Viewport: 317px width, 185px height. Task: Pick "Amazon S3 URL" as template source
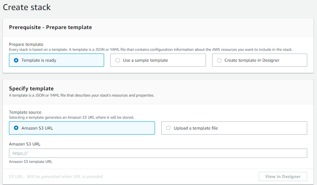coord(16,128)
